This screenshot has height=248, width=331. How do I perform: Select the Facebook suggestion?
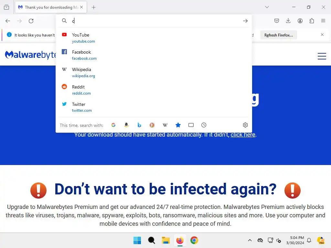tap(154, 55)
